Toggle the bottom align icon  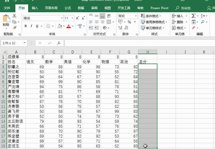[102, 16]
